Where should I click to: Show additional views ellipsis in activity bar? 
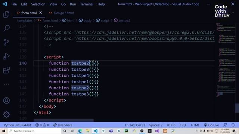(6, 84)
